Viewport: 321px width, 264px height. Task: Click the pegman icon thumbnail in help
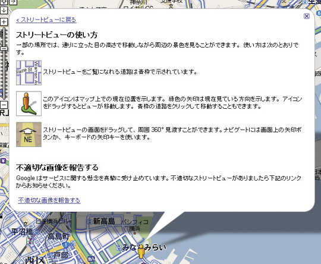point(29,103)
